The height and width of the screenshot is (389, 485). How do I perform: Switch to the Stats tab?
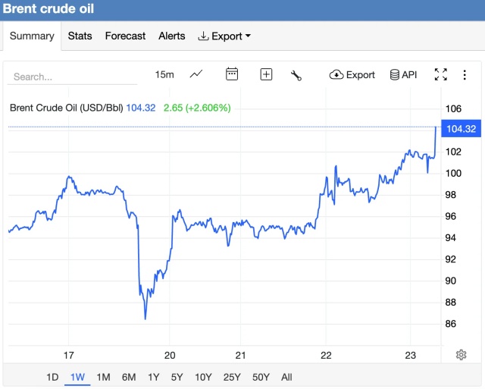click(80, 36)
